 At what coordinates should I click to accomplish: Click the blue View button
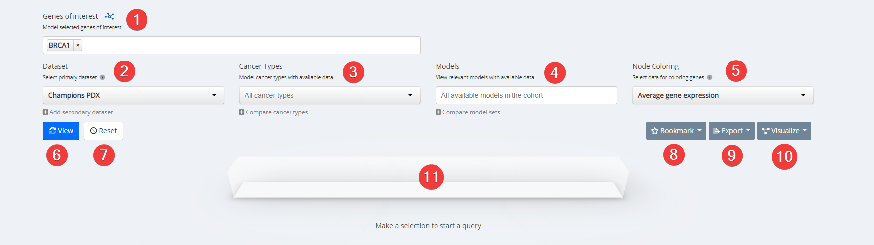pyautogui.click(x=61, y=131)
